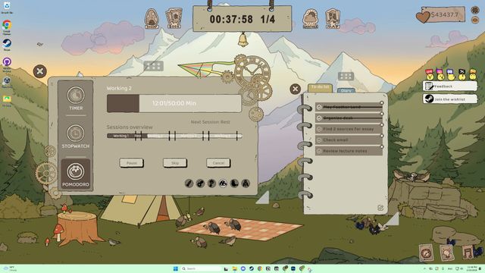Close the timer panel with X
This screenshot has height=273, width=485.
click(x=40, y=71)
